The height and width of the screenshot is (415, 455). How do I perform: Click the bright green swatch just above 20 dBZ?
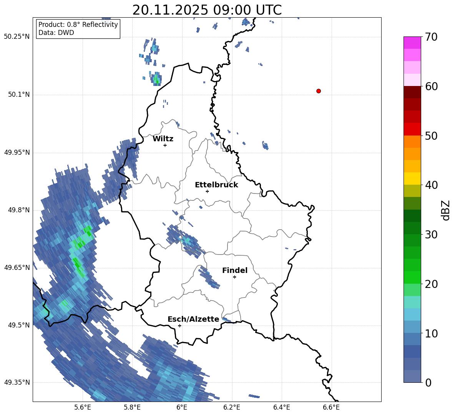click(x=412, y=277)
